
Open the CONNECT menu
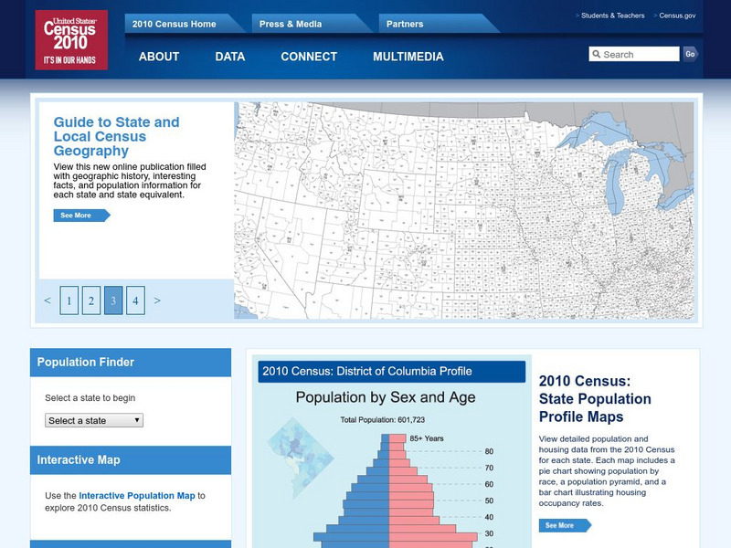[x=309, y=57]
